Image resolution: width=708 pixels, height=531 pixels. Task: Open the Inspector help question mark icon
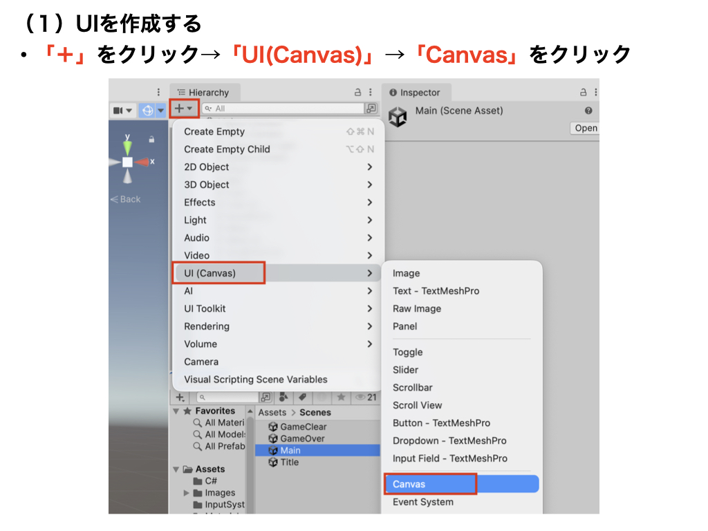[588, 111]
